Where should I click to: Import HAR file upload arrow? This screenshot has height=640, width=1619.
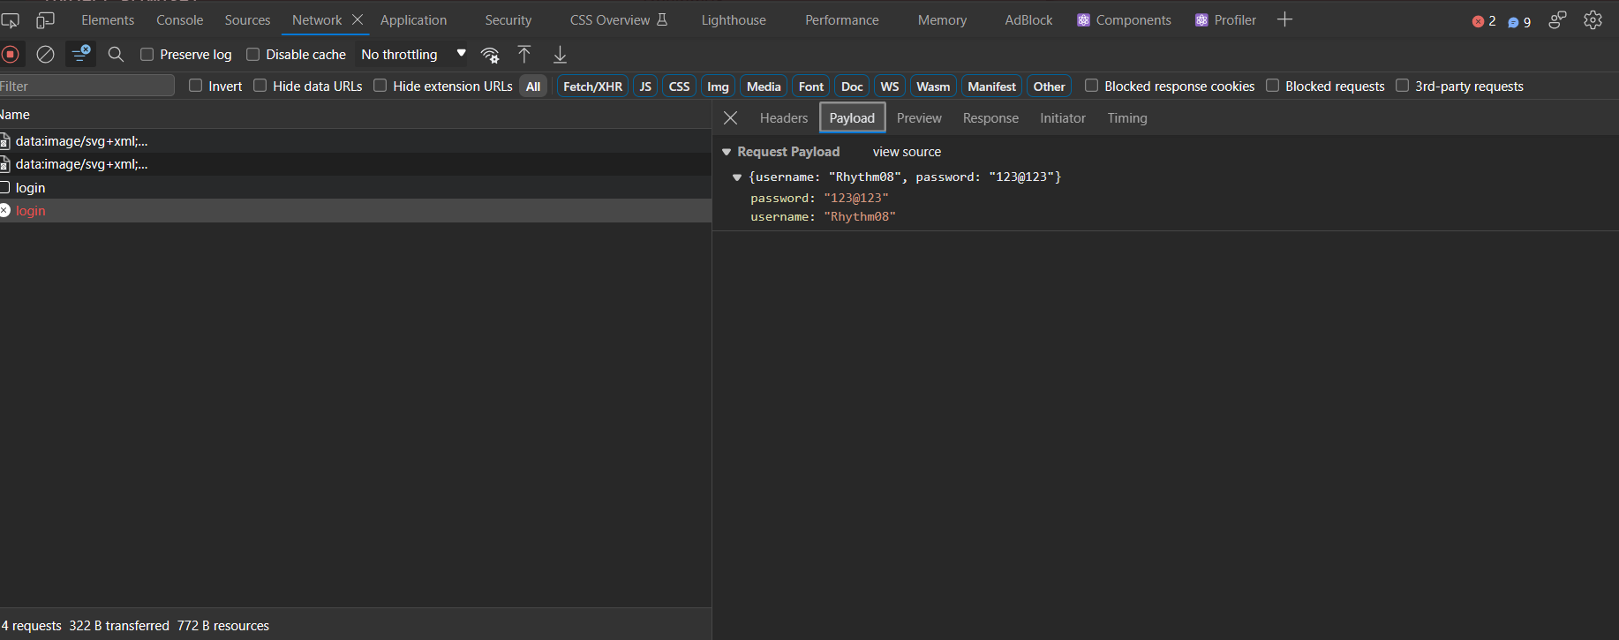click(524, 55)
